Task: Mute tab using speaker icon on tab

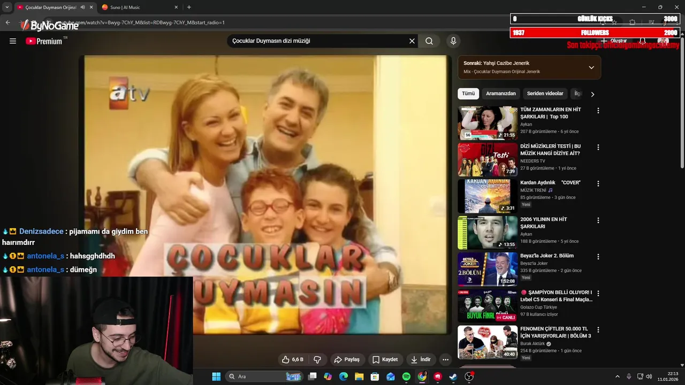Action: click(x=82, y=7)
